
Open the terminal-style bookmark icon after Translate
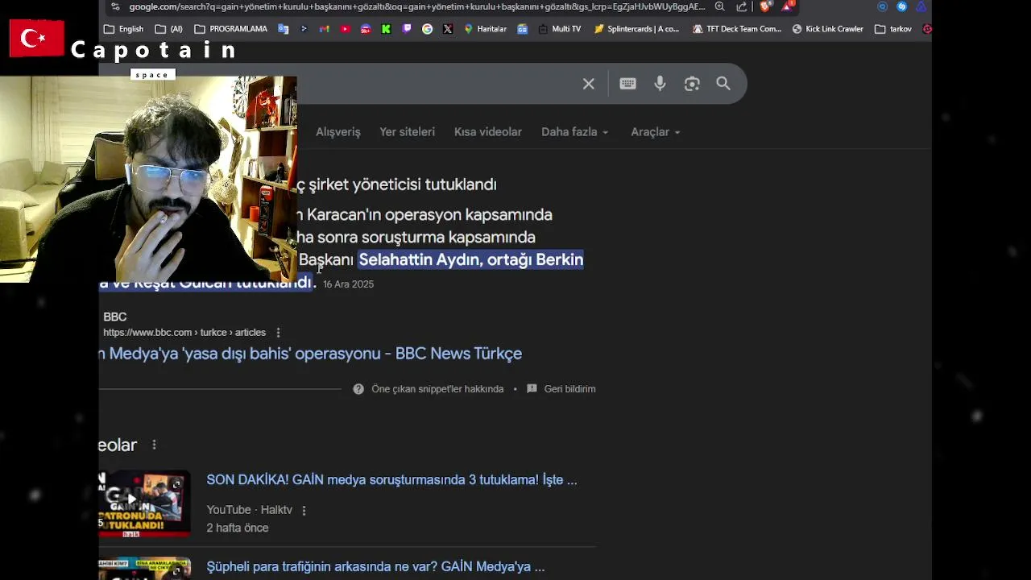point(304,29)
